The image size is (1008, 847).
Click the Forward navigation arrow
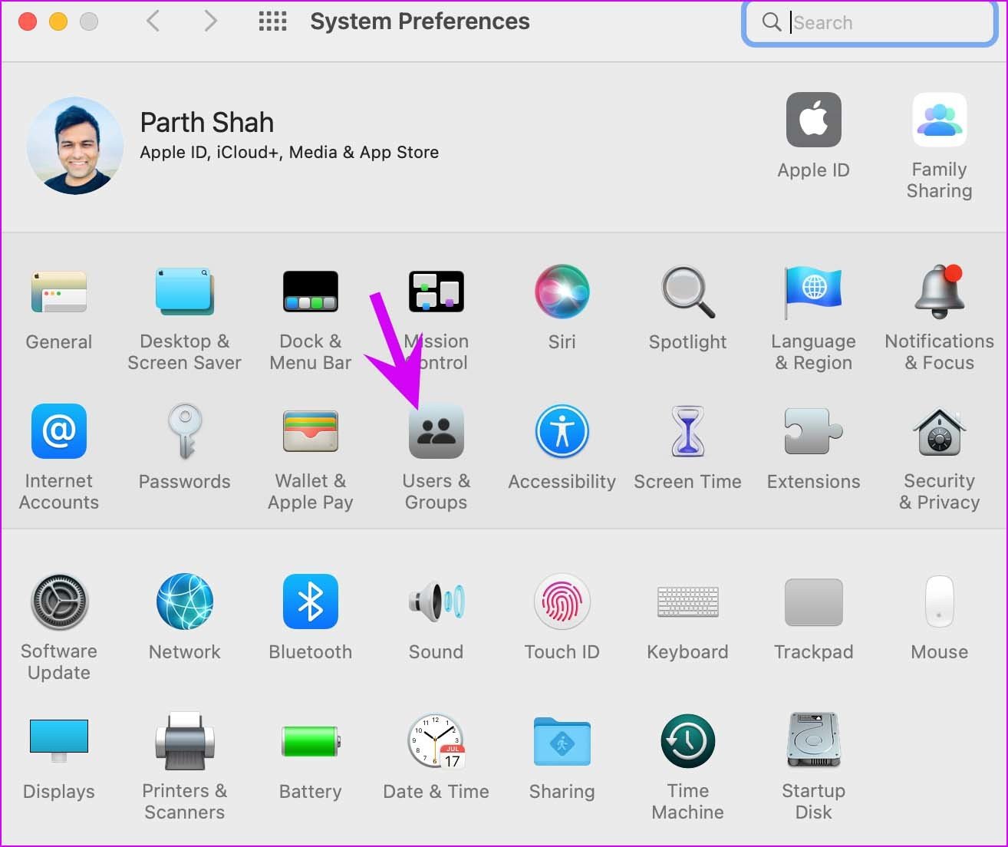(x=210, y=21)
